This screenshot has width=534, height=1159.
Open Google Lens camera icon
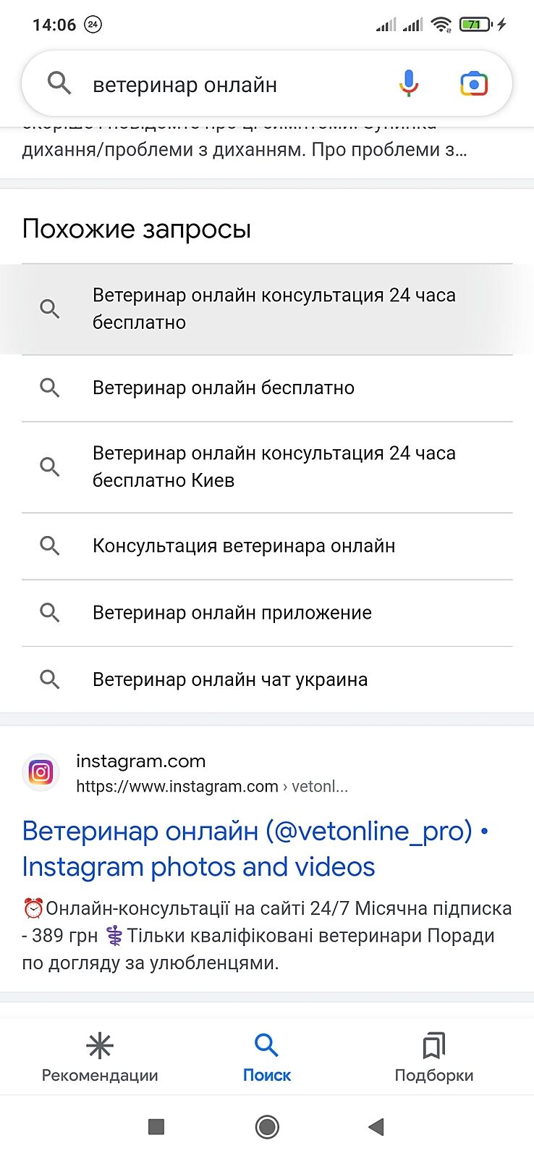pos(474,84)
